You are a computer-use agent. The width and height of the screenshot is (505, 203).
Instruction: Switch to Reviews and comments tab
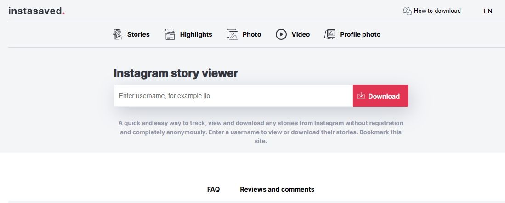[277, 190]
